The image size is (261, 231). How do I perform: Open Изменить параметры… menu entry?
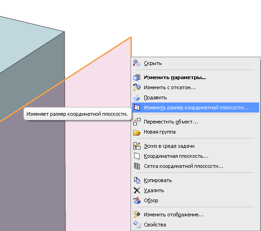[196, 77]
